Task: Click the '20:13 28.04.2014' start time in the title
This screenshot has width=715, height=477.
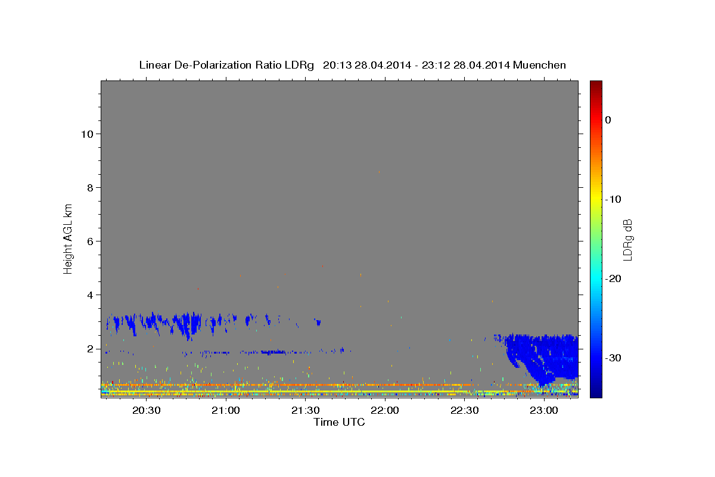Action: click(366, 65)
